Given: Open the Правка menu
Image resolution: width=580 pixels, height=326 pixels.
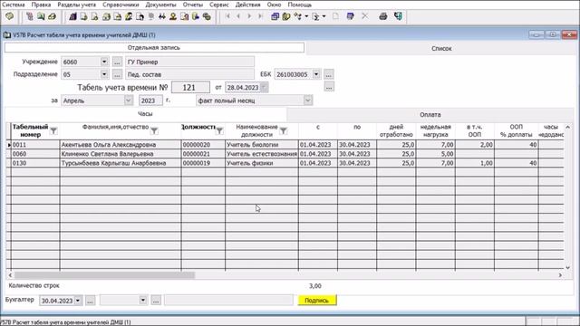Looking at the screenshot, I should click(x=41, y=5).
